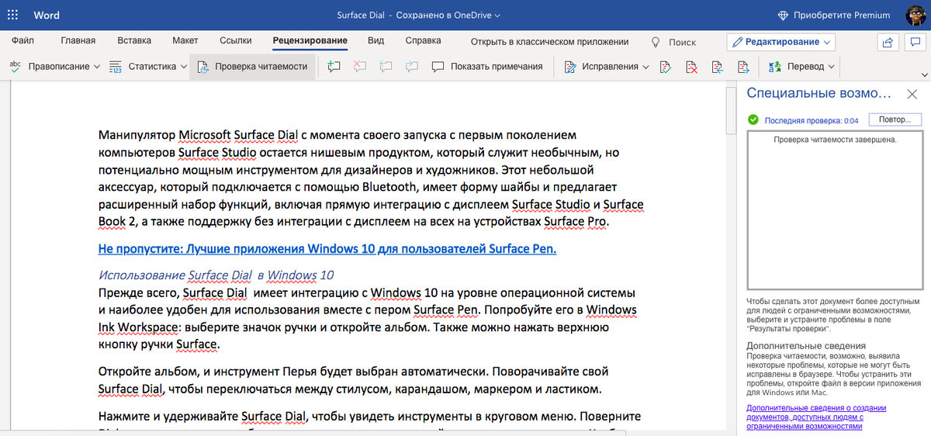The image size is (931, 436).
Task: Click the Дополнительные сведения pane heading
Action: point(806,345)
